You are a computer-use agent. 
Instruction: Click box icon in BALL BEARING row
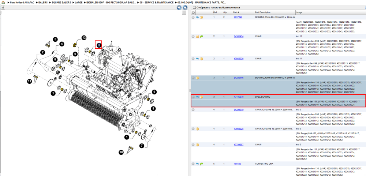201,97
